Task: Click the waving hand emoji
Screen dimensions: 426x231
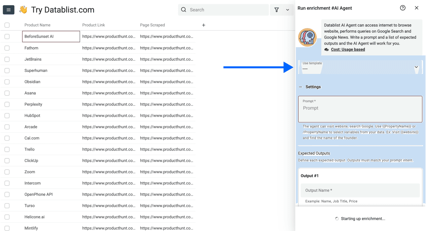Action: coord(23,10)
